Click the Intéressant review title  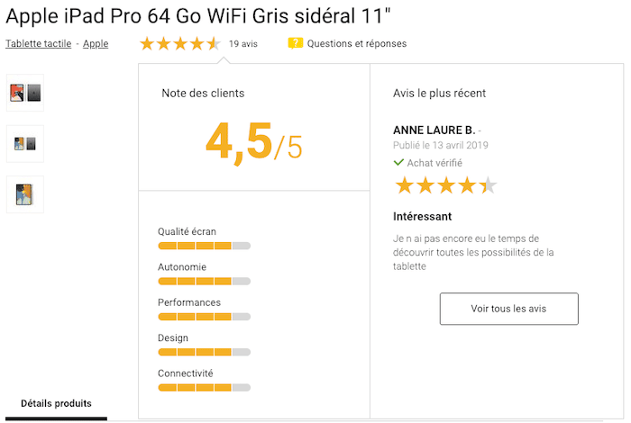pyautogui.click(x=423, y=217)
